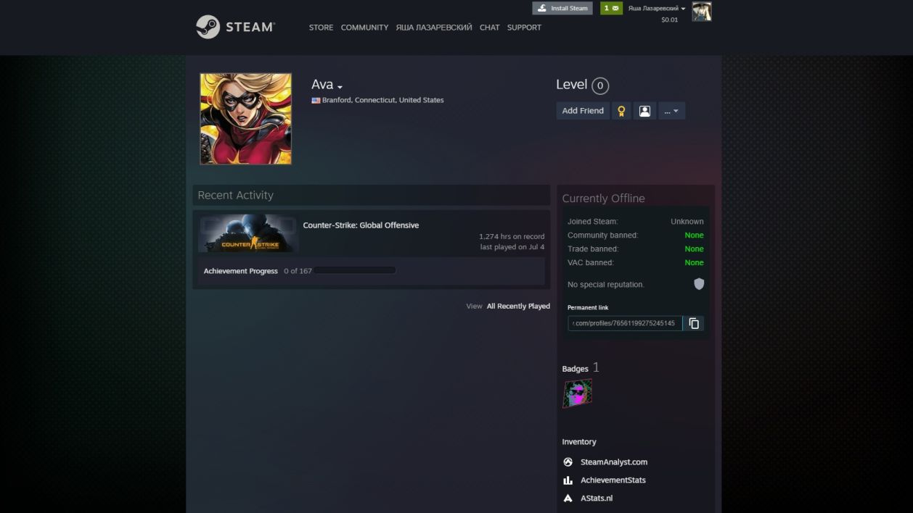The image size is (913, 513).
Task: Click Ava's profile avatar picture
Action: coord(246,119)
